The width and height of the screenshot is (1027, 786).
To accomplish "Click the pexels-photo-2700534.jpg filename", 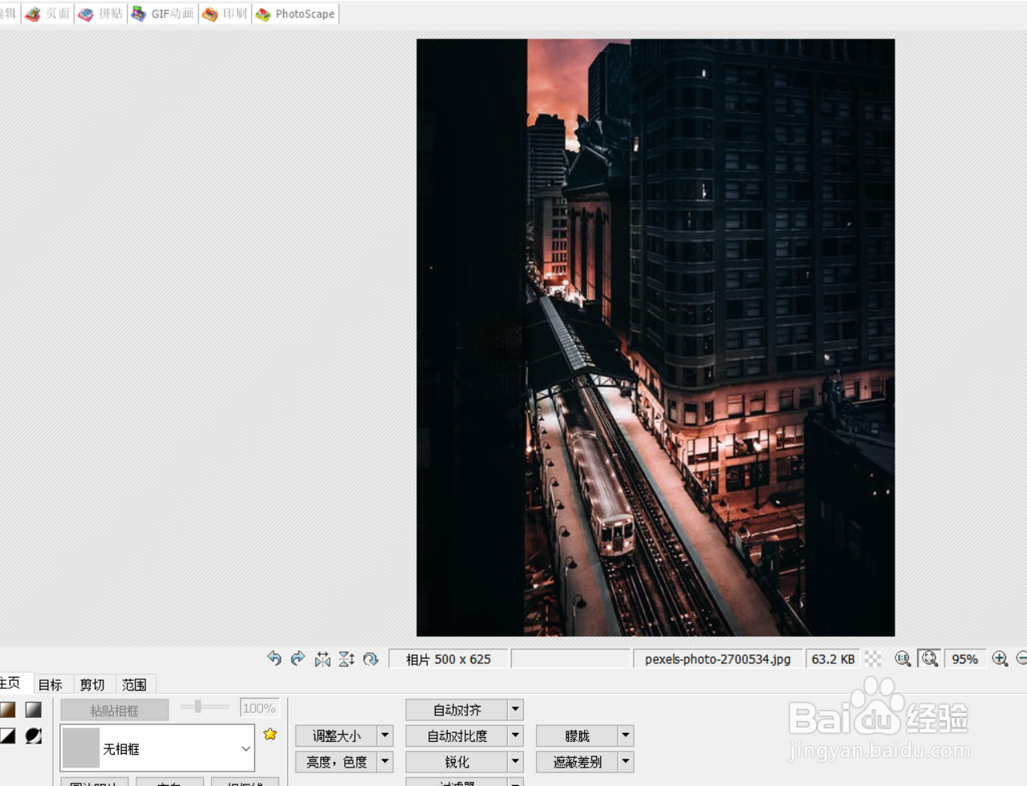I will pos(717,658).
